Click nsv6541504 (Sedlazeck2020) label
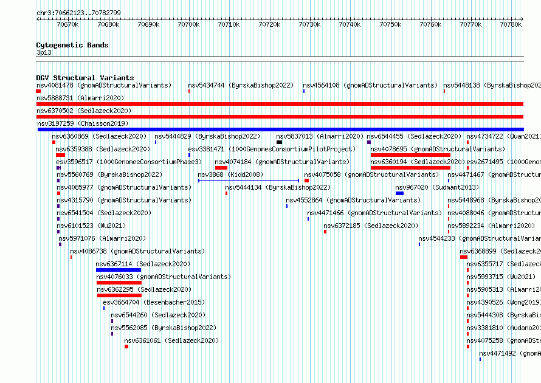The height and width of the screenshot is (383, 541). (104, 213)
